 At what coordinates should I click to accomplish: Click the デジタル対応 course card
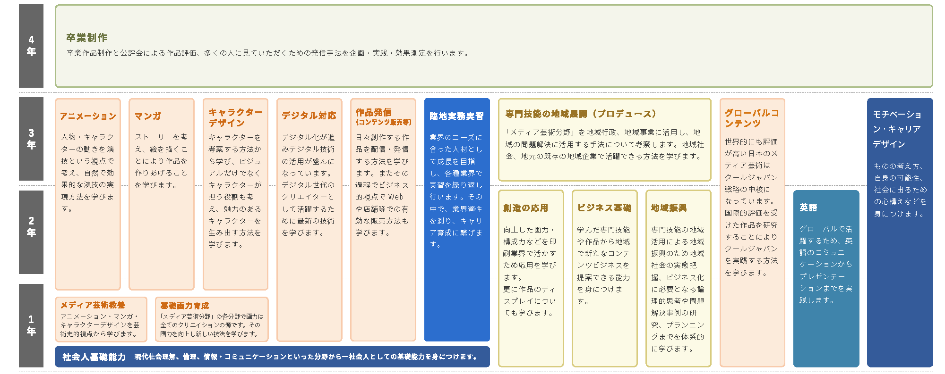pos(309,219)
